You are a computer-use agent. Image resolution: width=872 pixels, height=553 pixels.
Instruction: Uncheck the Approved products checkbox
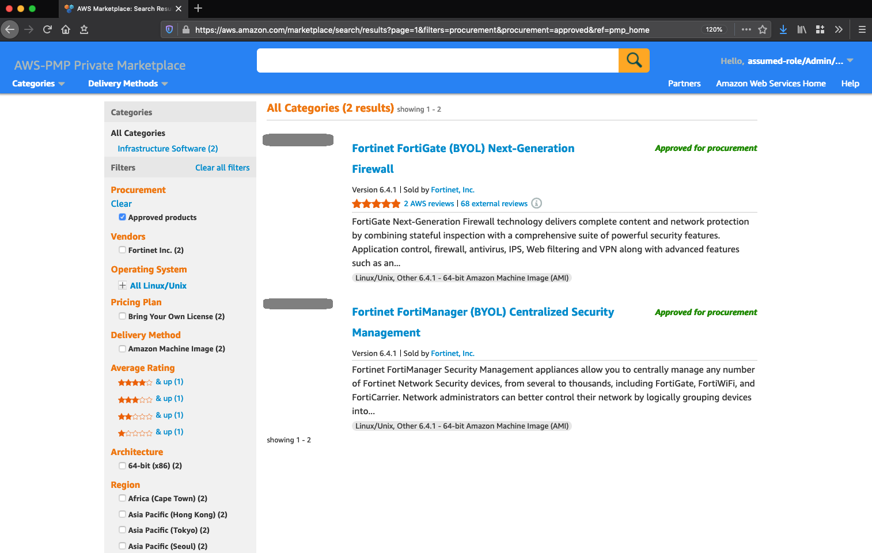(122, 217)
